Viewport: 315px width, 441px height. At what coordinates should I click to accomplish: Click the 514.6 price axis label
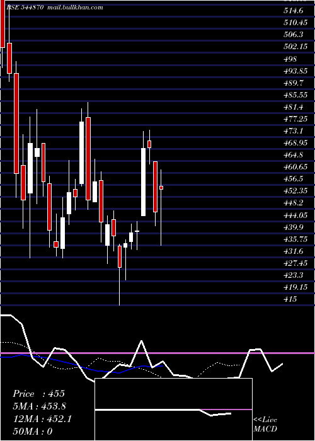[x=293, y=11]
